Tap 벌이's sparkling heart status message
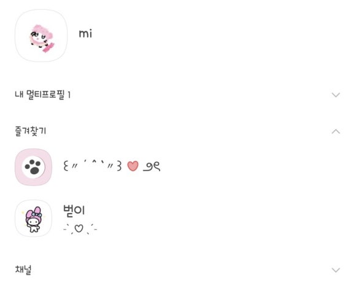 pos(80,228)
